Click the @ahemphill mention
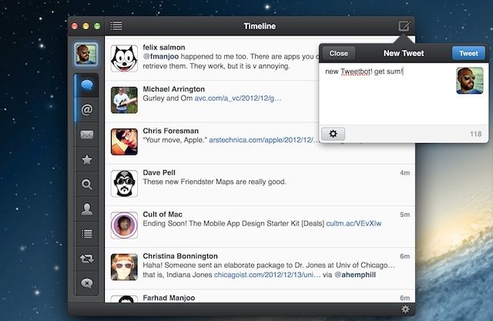 pyautogui.click(x=355, y=275)
